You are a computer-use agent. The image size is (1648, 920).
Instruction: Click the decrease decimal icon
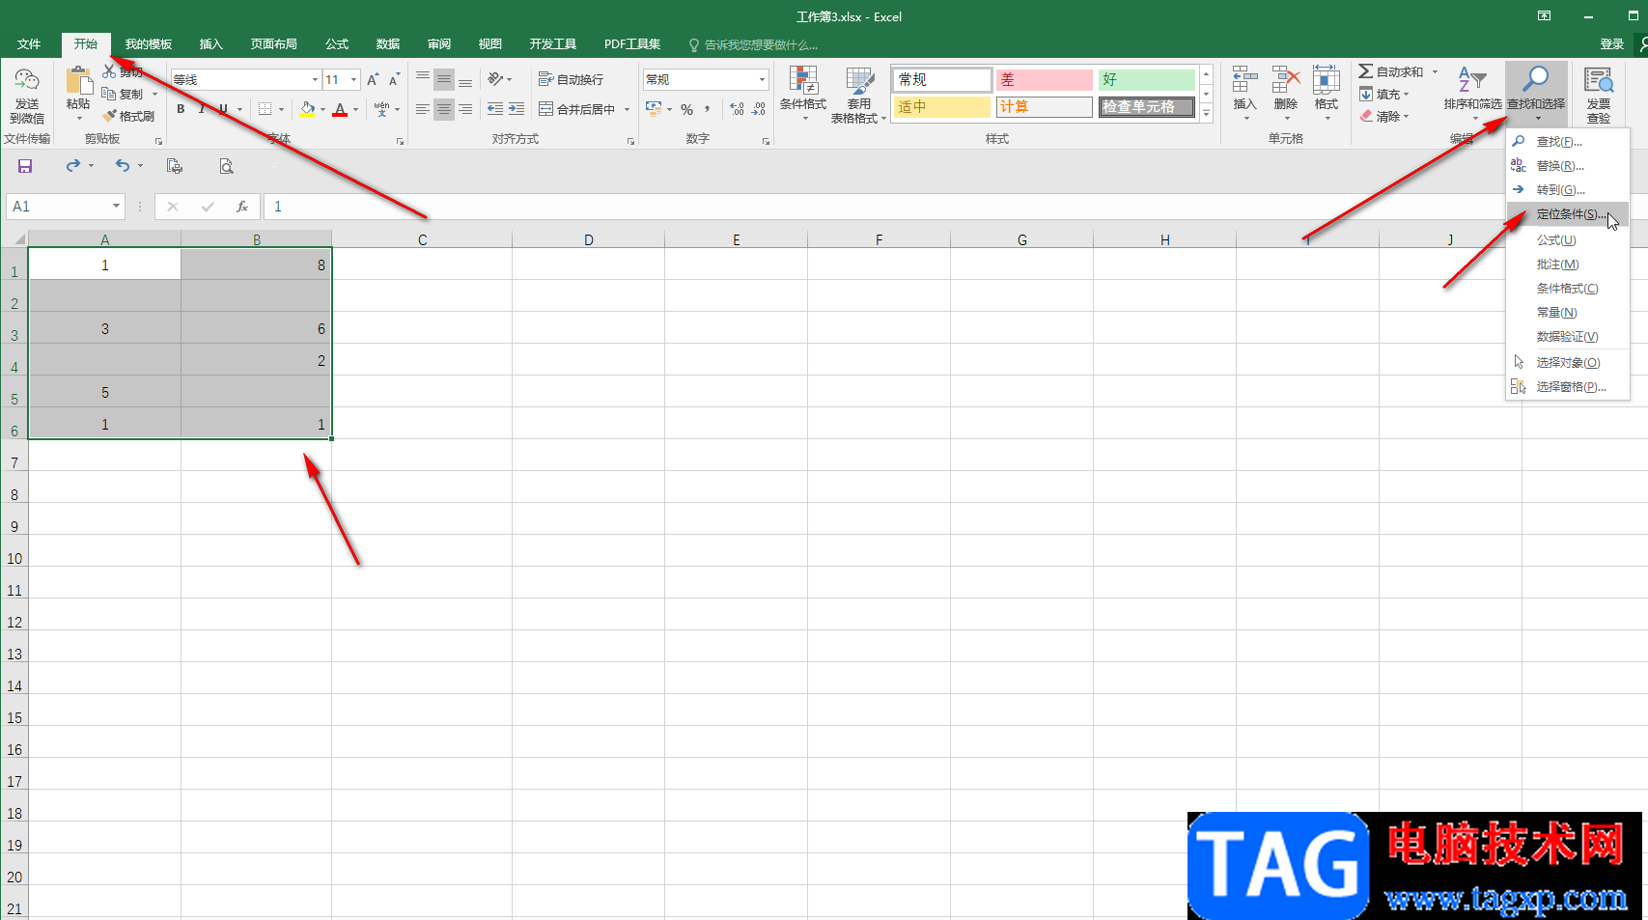click(x=759, y=109)
